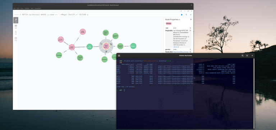Click RAJA NONG CHIK terminal row

point(176,66)
